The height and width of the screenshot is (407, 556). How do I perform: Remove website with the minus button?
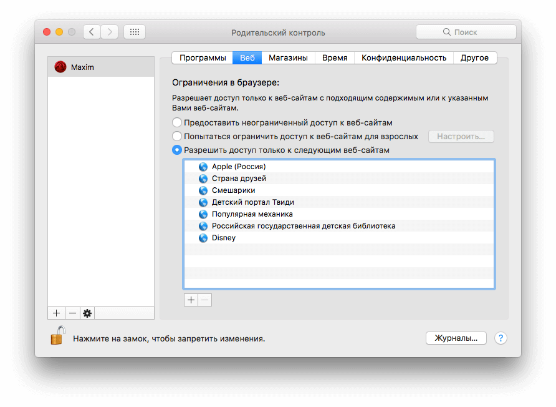(205, 300)
